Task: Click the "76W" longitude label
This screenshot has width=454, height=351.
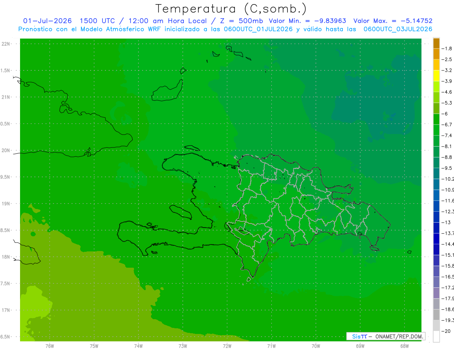Action: tap(50, 346)
